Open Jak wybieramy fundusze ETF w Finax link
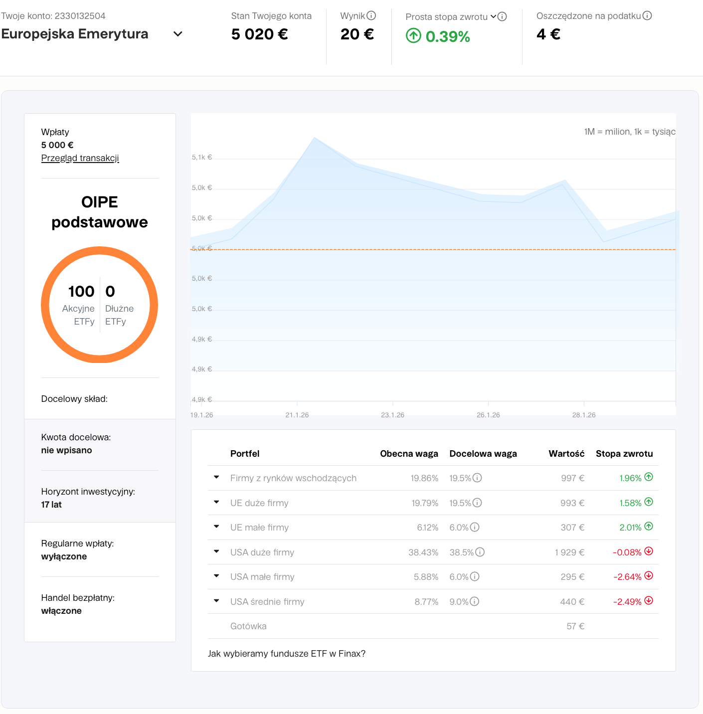 tap(286, 654)
